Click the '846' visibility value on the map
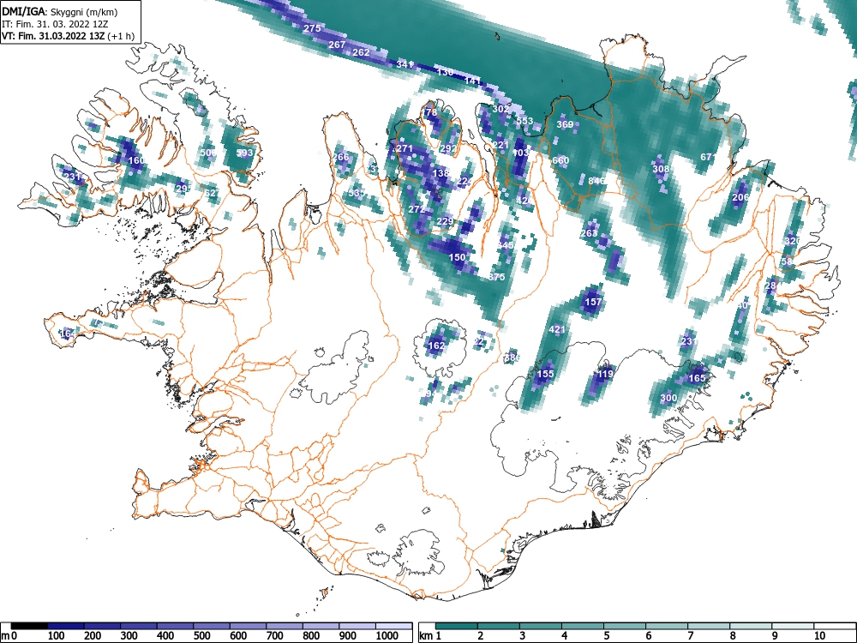Viewport: 857px width, 643px height. click(596, 181)
